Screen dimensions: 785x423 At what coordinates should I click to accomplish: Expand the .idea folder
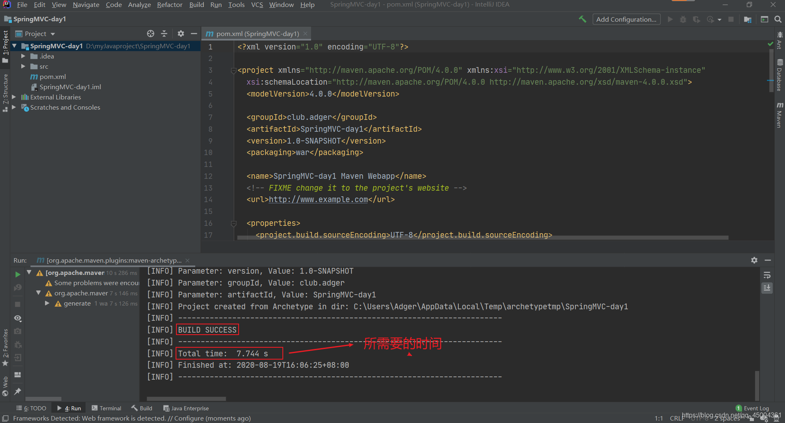point(23,56)
